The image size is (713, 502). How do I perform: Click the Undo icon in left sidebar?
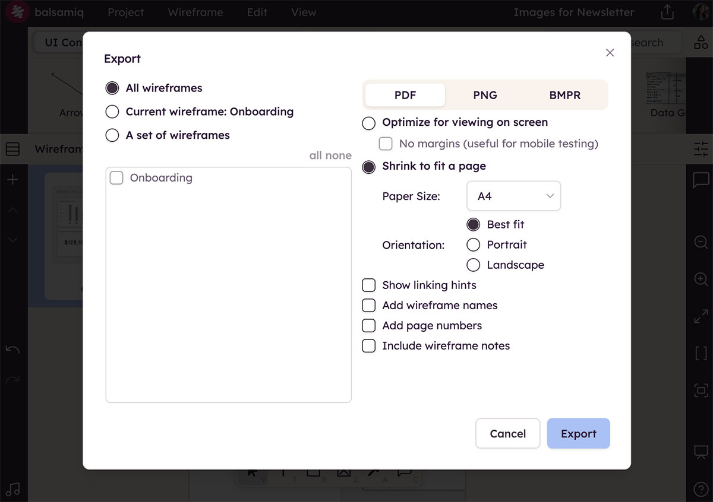pyautogui.click(x=13, y=349)
